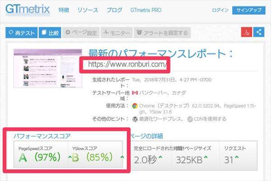The height and width of the screenshot is (181, 271).
Task: Click the 最適化ワードプレス hint link
Action: click(x=161, y=119)
